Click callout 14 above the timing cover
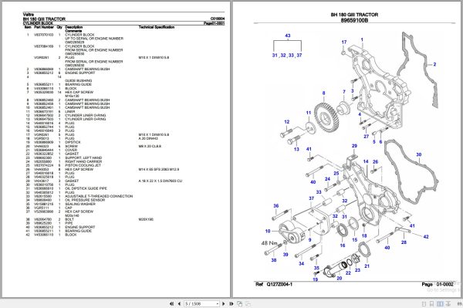Viewport: 463px width, 308px height. coord(366,161)
